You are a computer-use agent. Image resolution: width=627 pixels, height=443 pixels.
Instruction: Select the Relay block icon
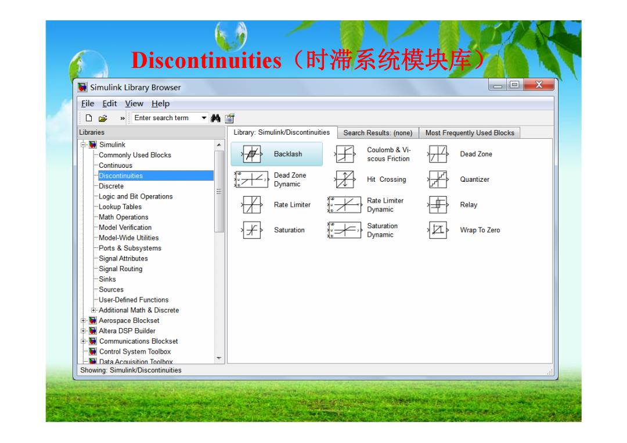pyautogui.click(x=438, y=205)
